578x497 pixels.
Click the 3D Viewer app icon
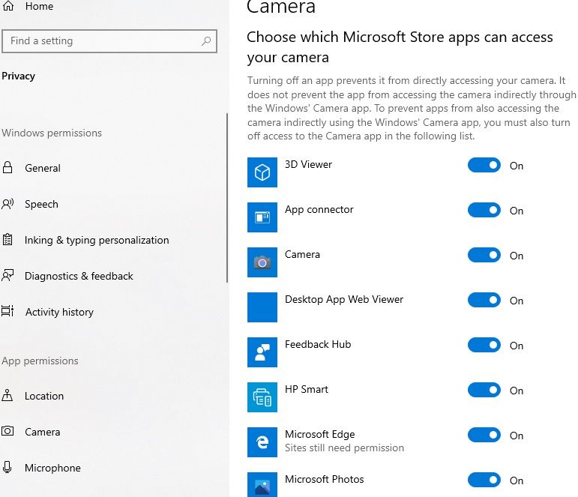[262, 172]
